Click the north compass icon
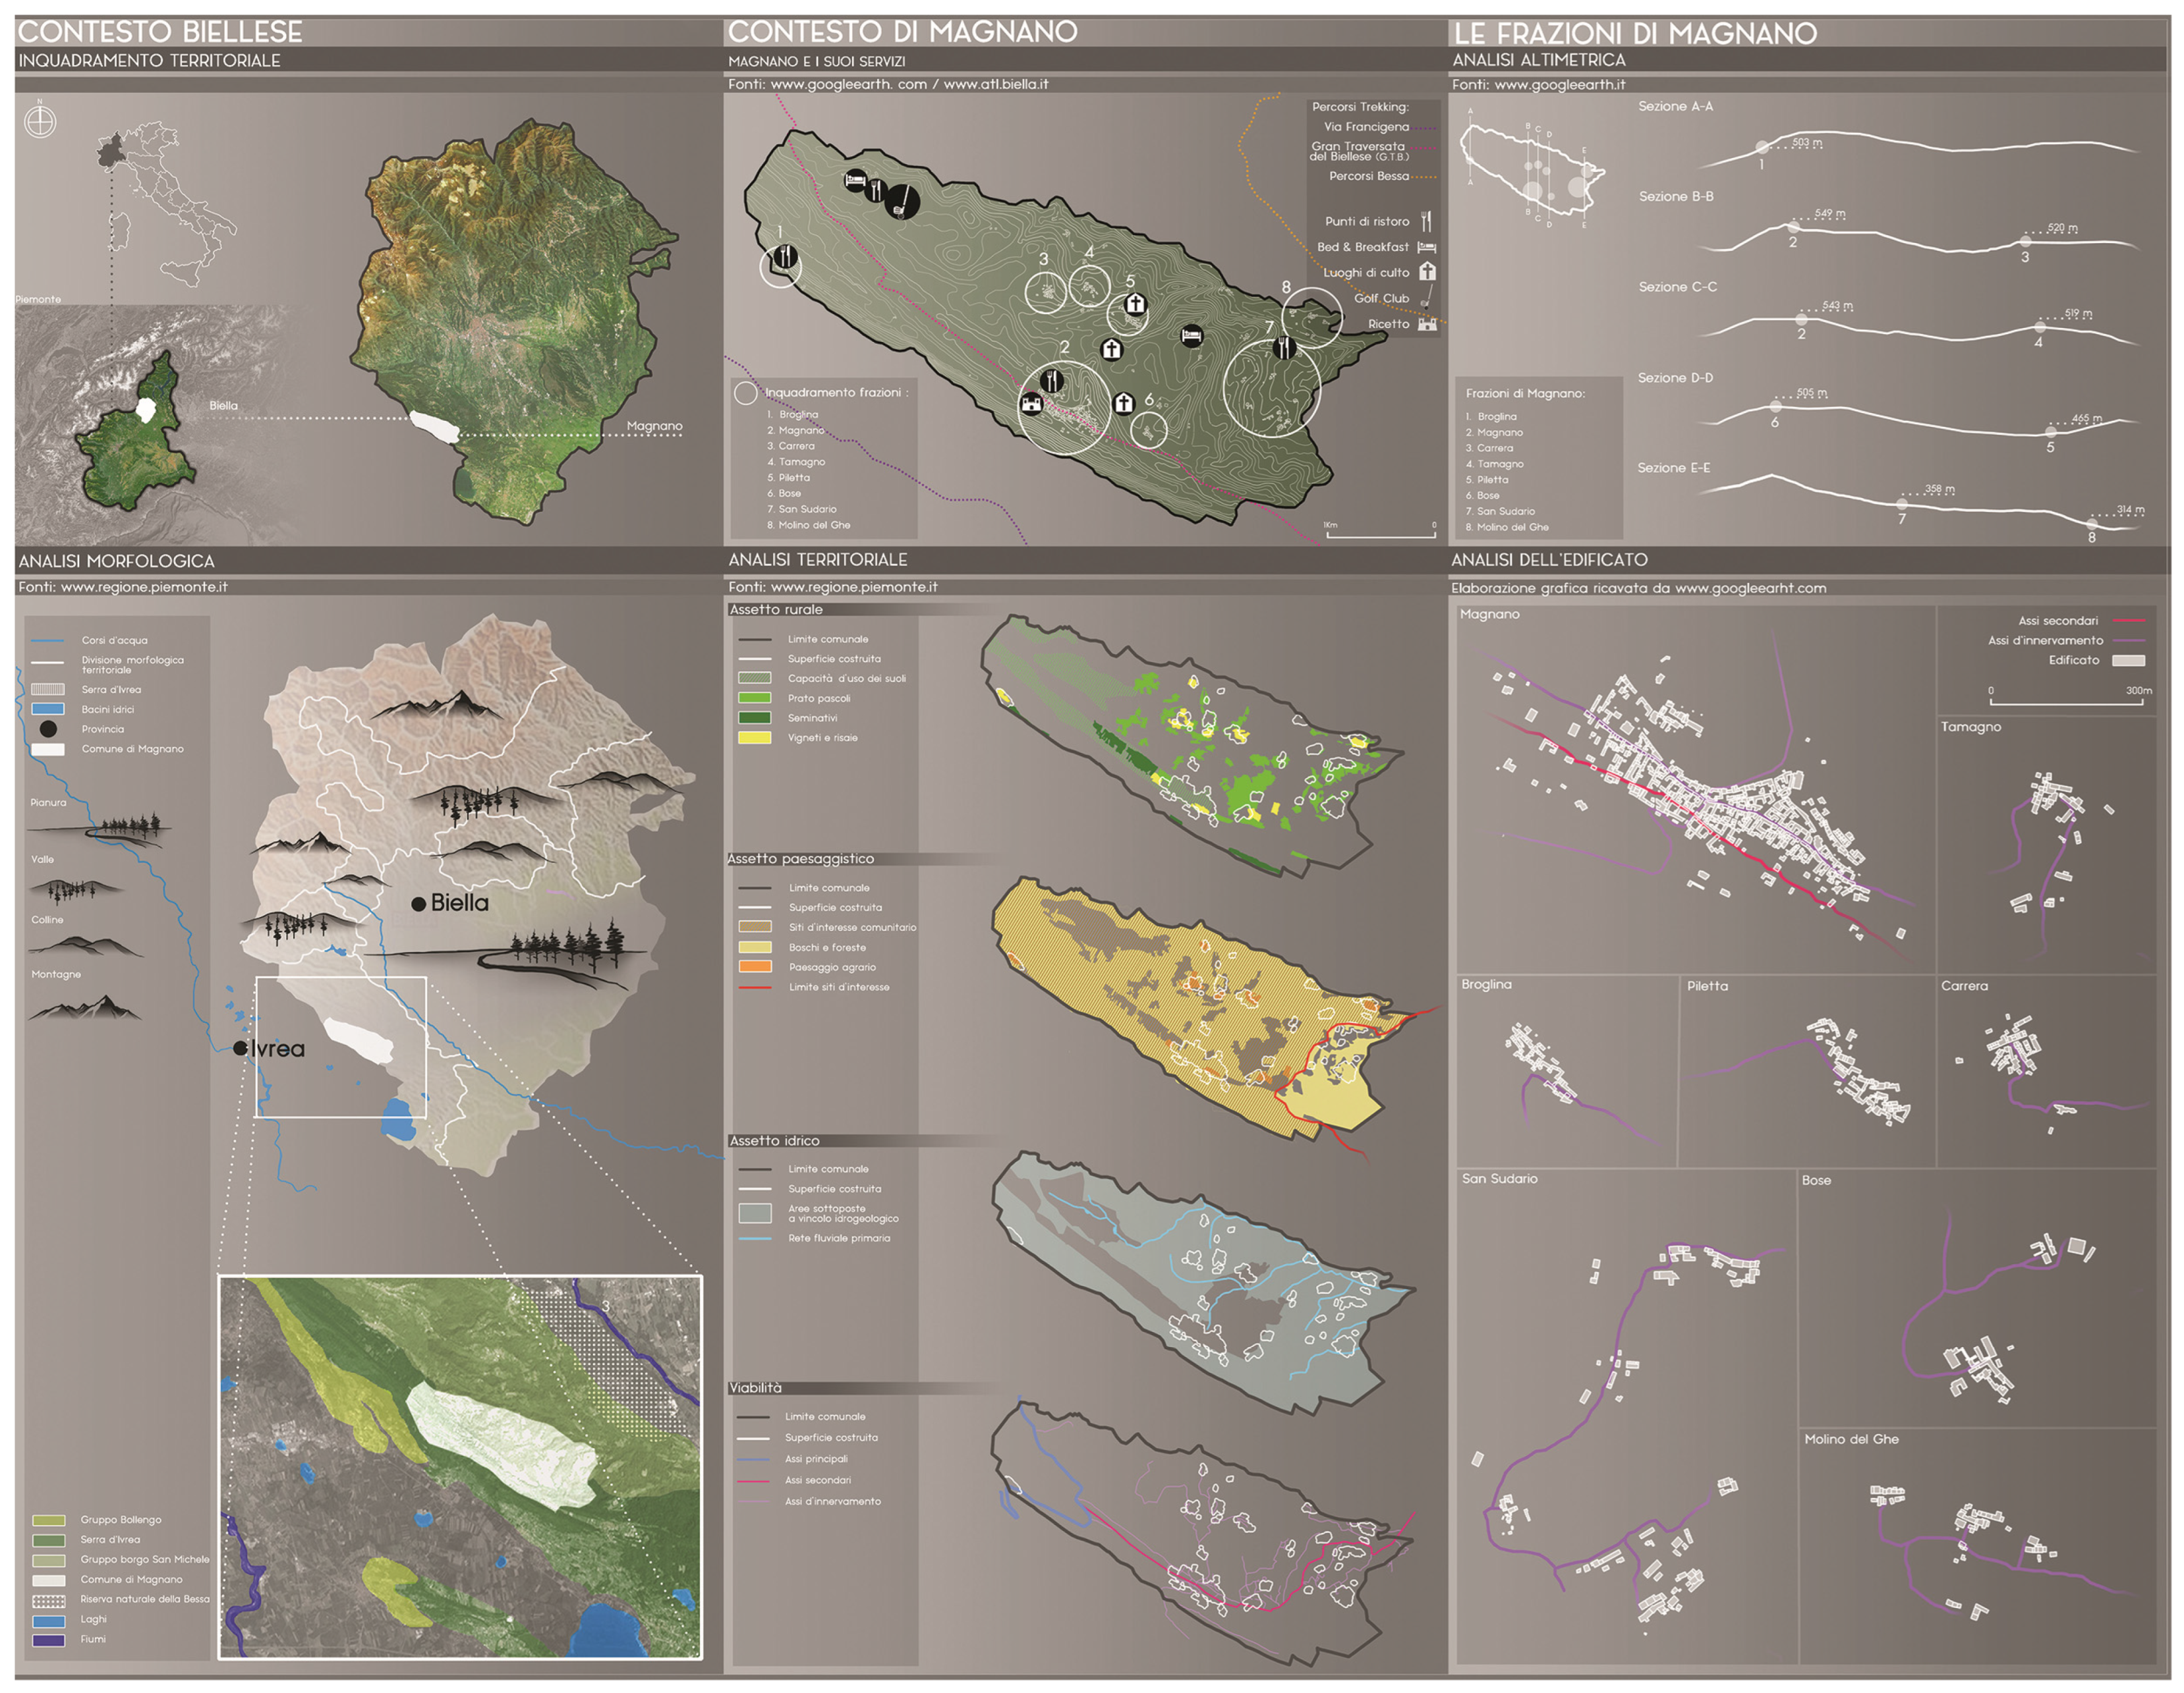Image resolution: width=2184 pixels, height=1693 pixels. (40, 122)
